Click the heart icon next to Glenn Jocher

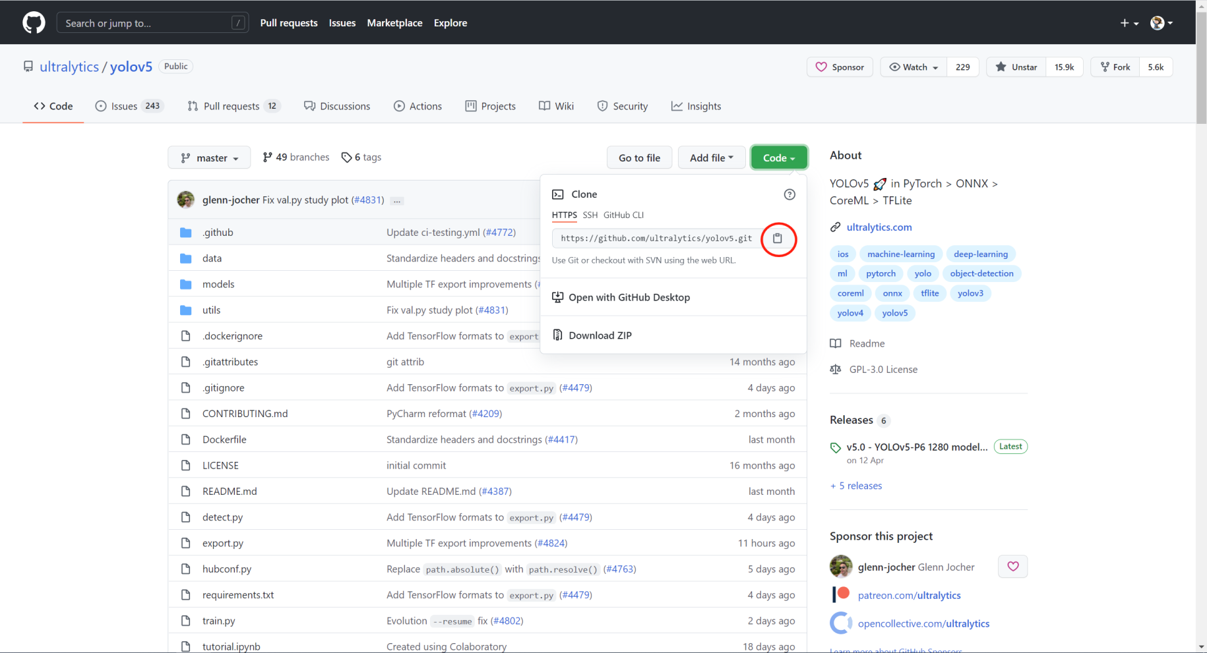pyautogui.click(x=1013, y=567)
